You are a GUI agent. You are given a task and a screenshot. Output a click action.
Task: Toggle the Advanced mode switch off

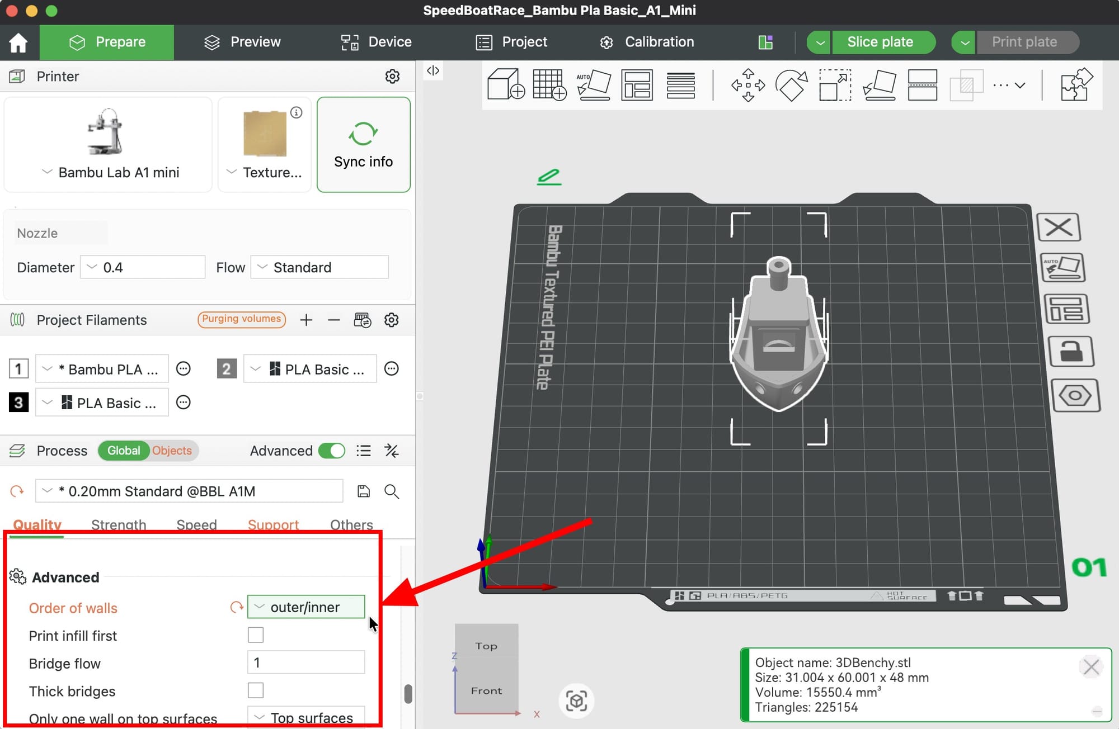[x=332, y=451]
